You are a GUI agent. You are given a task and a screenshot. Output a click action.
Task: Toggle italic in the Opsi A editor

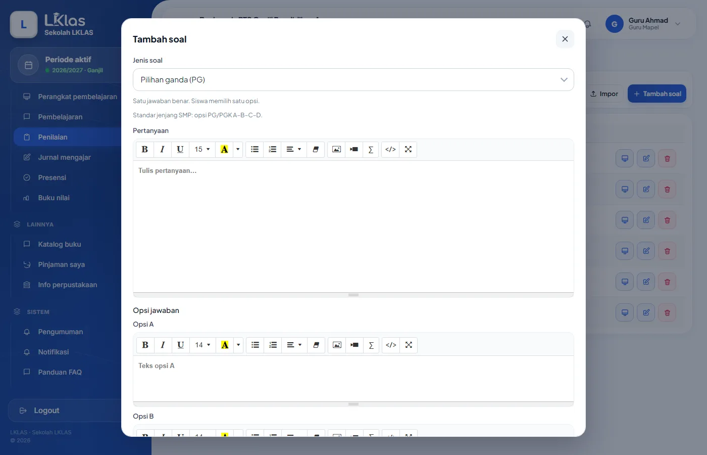point(163,345)
